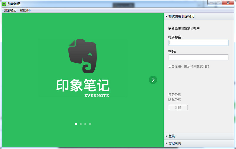This screenshot has width=236, height=149.
Task: Expand the 忘记密码 section
Action: (x=175, y=143)
